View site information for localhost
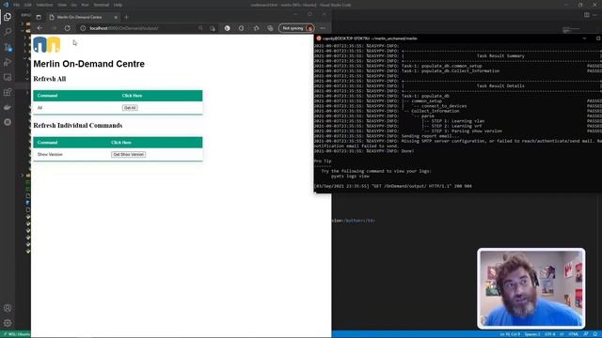Image resolution: width=602 pixels, height=338 pixels. pos(83,28)
